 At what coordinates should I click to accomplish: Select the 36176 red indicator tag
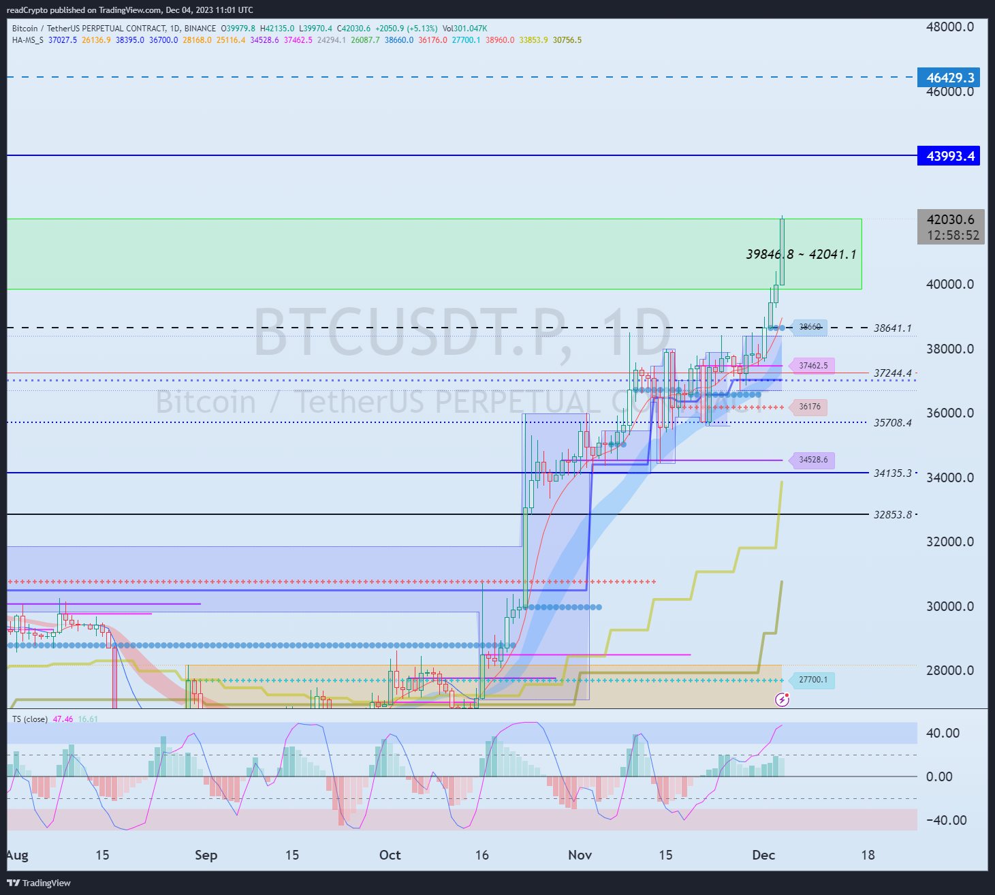pyautogui.click(x=809, y=407)
